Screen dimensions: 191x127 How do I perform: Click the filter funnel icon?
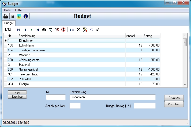tap(51, 30)
